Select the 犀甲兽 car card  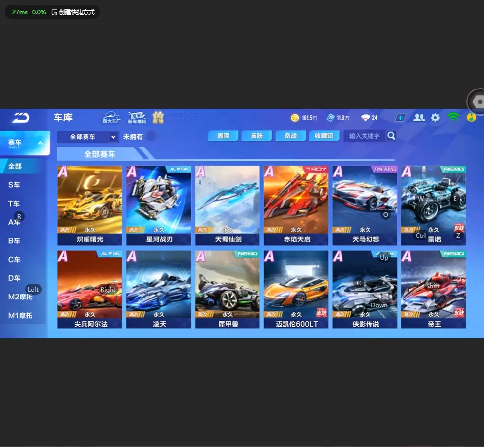227,290
